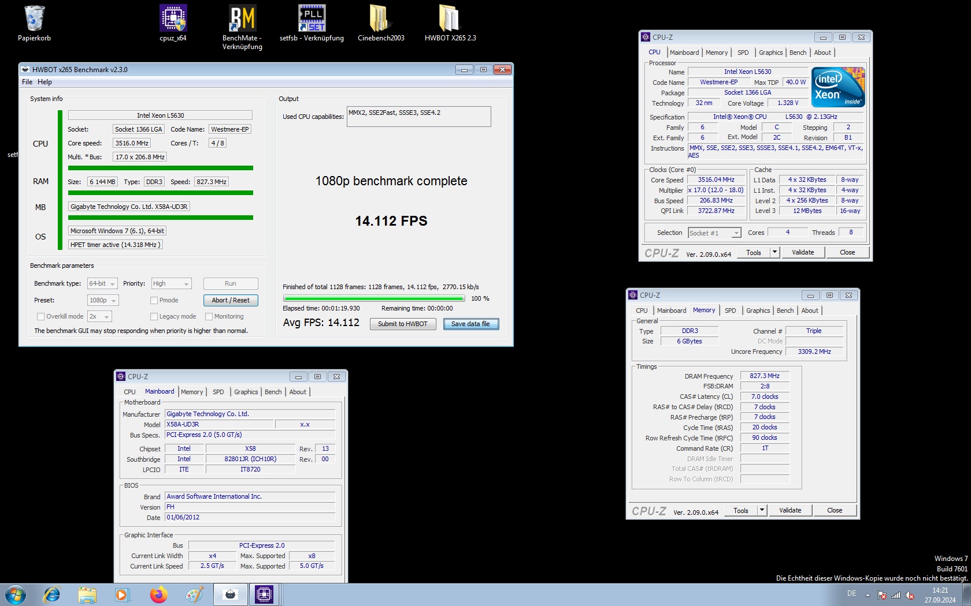Open Bench tab in CPU-Z CPU window
971x606 pixels.
(x=798, y=53)
